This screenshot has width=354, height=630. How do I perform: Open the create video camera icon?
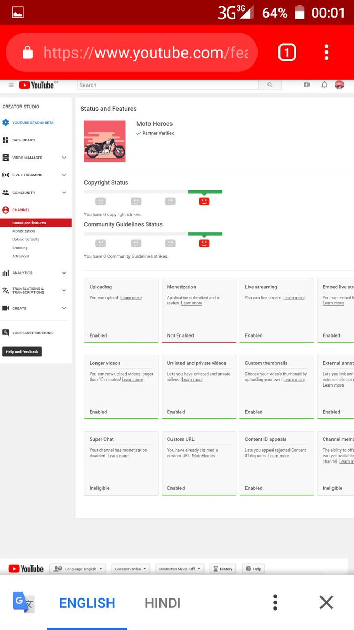coord(307,85)
